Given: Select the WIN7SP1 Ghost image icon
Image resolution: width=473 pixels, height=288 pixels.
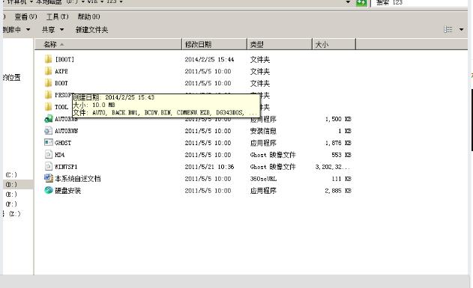Looking at the screenshot, I should tap(48, 166).
